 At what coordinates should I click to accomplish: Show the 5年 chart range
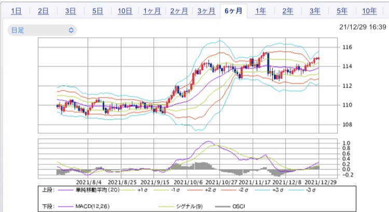(342, 11)
